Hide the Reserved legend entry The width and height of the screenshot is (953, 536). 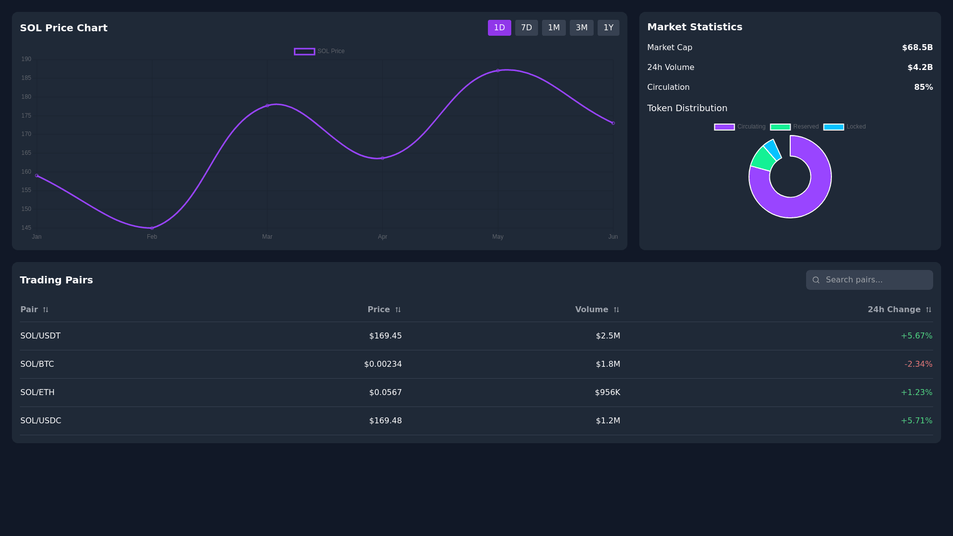(780, 127)
